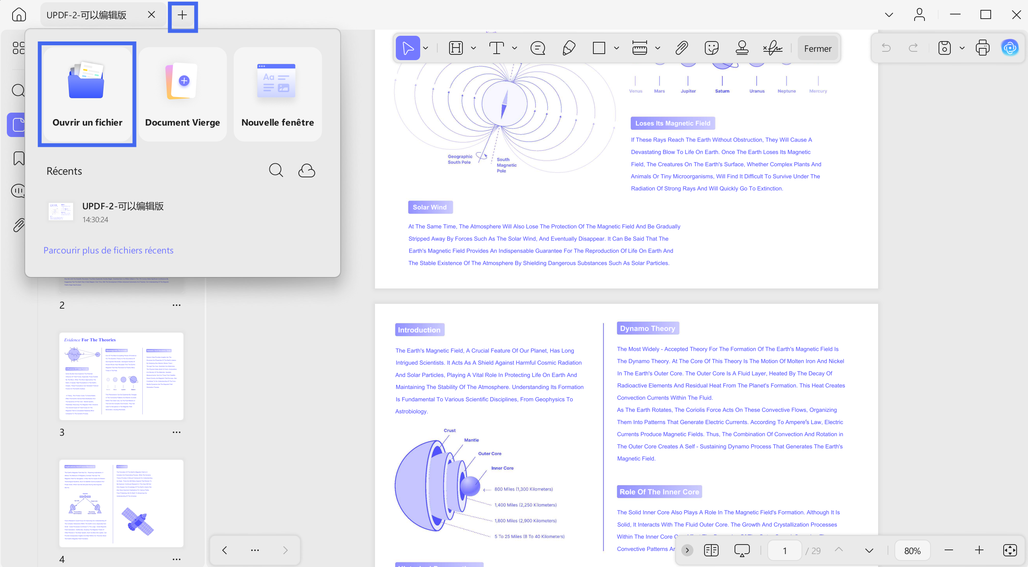Expand the selection tool dropdown arrow
This screenshot has height=567, width=1028.
click(426, 48)
